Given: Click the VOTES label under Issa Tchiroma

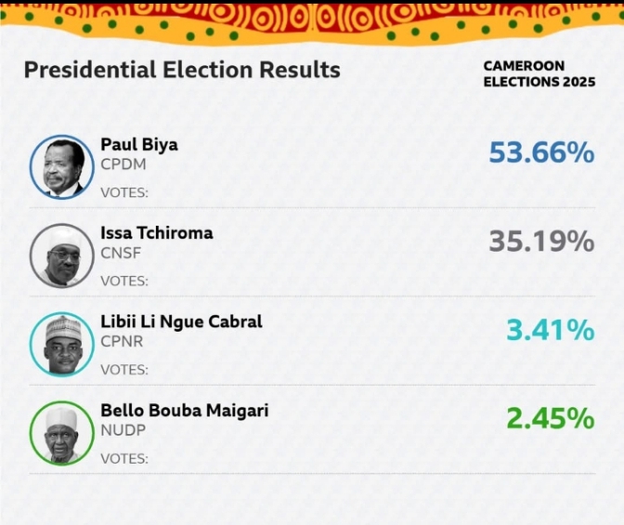Looking at the screenshot, I should [x=124, y=281].
